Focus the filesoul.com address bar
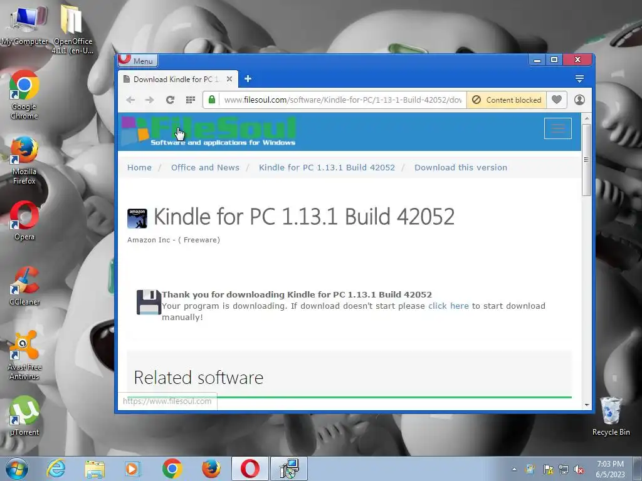 coord(343,100)
